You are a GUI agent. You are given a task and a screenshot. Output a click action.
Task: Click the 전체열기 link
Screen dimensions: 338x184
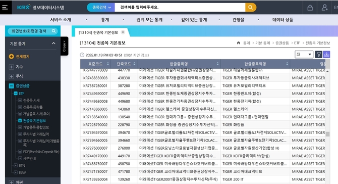pyautogui.click(x=23, y=57)
